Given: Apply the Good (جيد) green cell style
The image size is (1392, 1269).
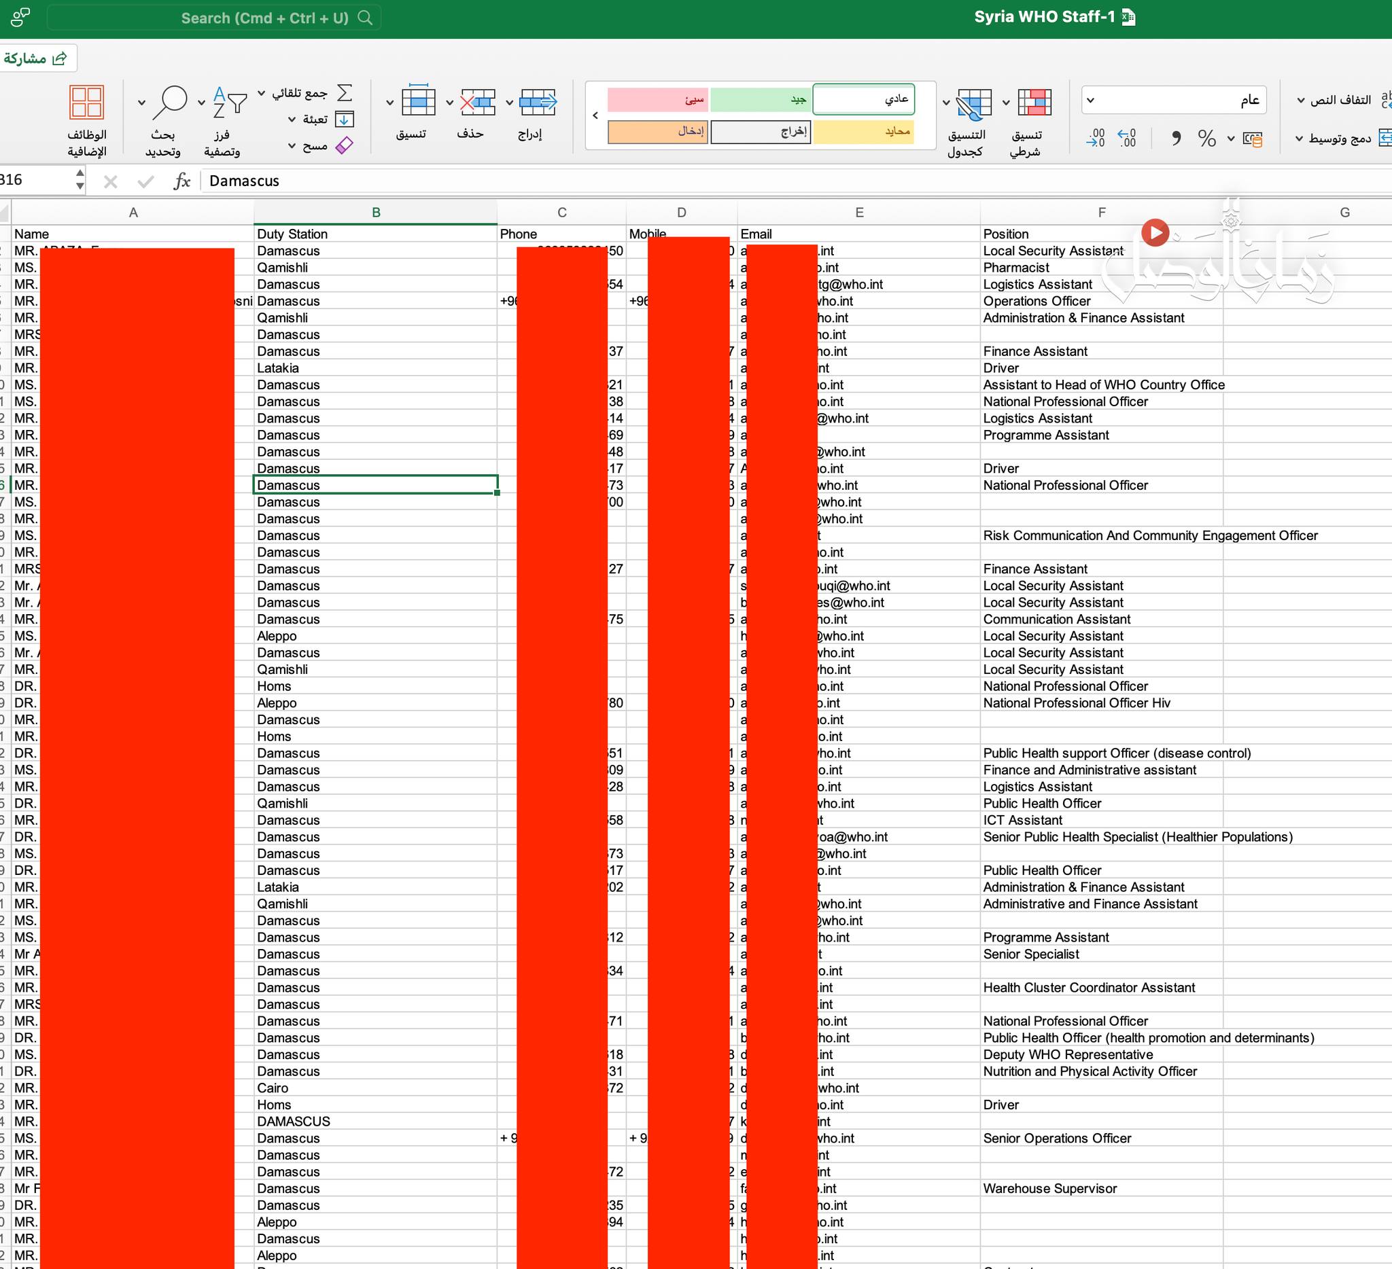Looking at the screenshot, I should point(760,99).
